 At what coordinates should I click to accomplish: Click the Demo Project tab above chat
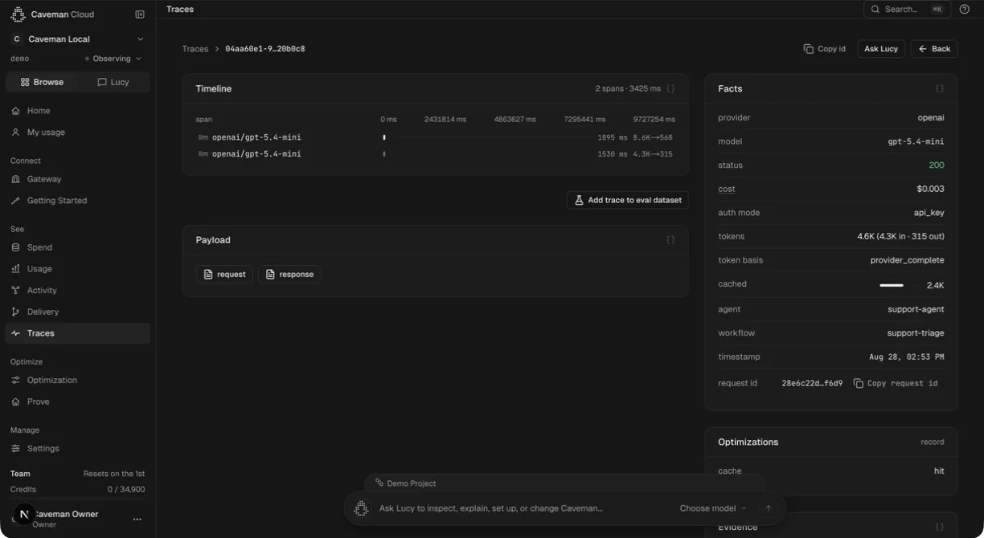(x=406, y=483)
